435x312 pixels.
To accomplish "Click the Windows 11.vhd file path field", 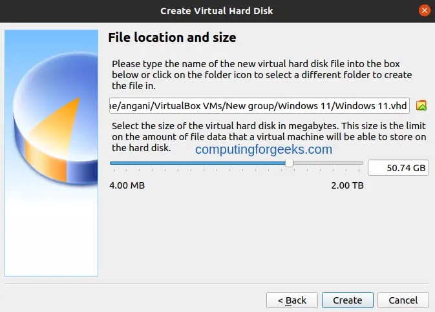I will coord(259,105).
